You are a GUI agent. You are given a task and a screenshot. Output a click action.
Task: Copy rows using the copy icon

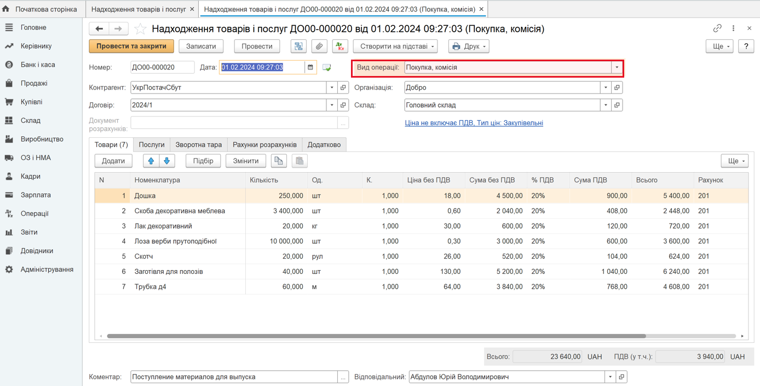click(279, 161)
